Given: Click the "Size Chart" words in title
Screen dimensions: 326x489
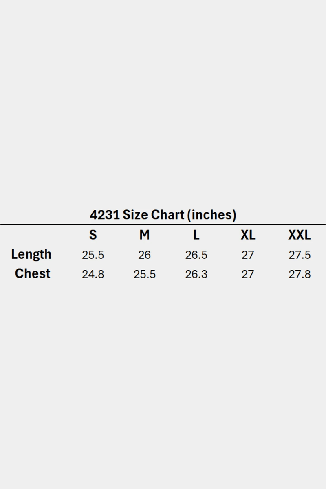Looking at the screenshot, I should click(x=154, y=215).
